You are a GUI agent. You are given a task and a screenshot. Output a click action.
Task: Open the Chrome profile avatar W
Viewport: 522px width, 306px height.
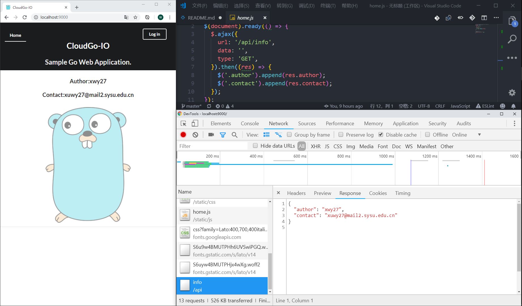pyautogui.click(x=161, y=17)
